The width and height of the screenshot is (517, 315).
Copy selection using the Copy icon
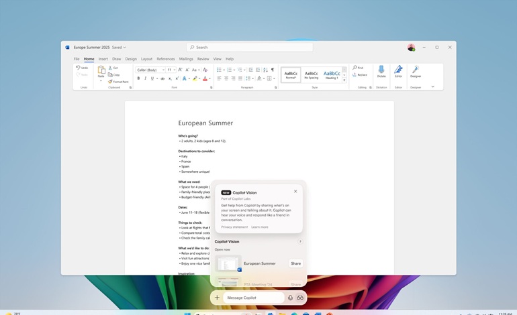pos(113,74)
